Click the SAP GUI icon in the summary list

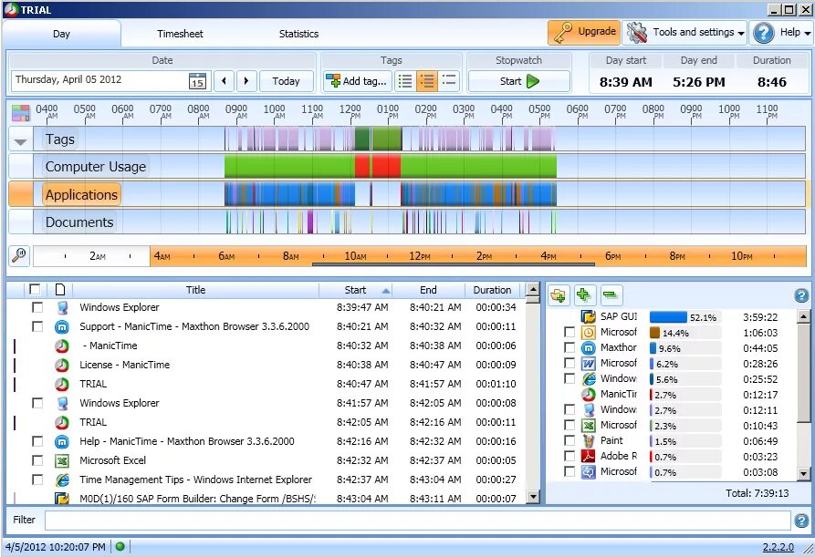pos(589,316)
